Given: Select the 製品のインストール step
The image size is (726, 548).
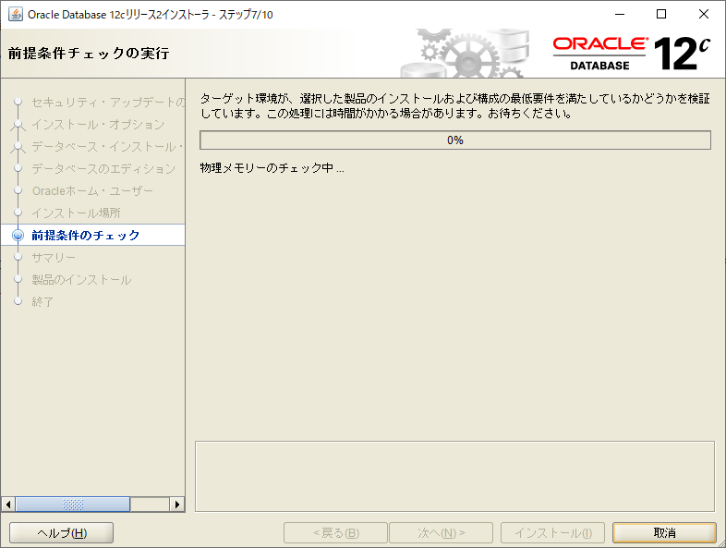Looking at the screenshot, I should point(81,280).
